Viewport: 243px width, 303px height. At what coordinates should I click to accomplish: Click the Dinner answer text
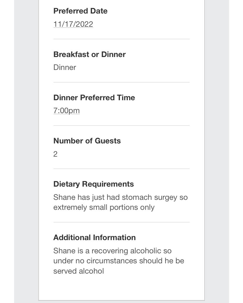tap(65, 67)
